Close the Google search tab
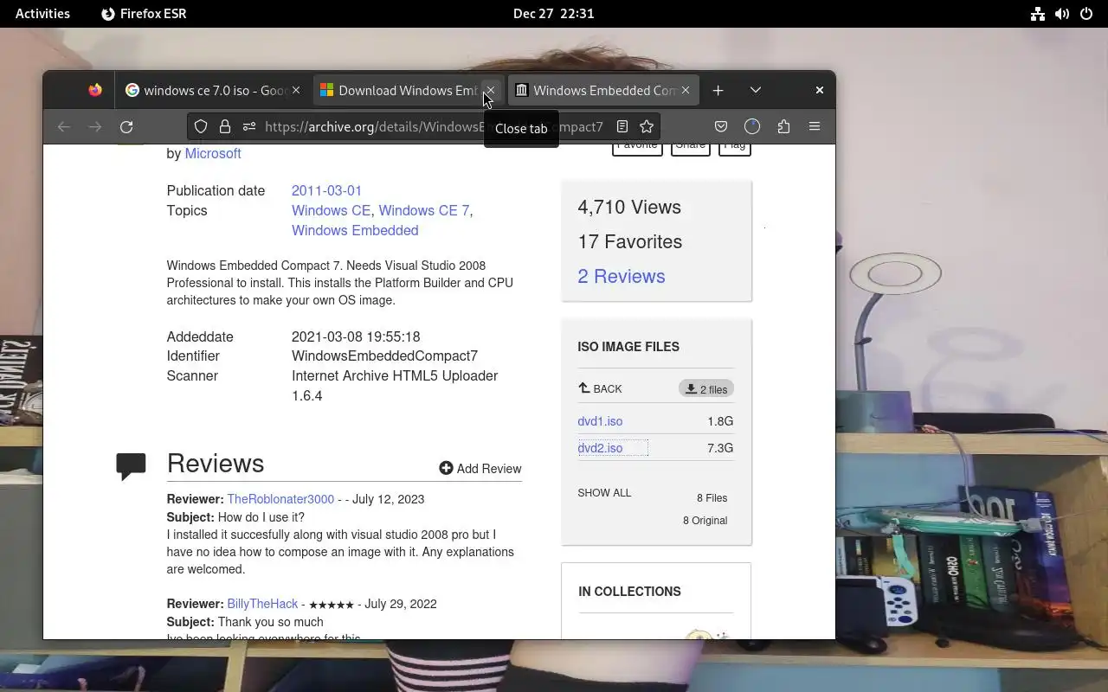1108x692 pixels. [296, 90]
